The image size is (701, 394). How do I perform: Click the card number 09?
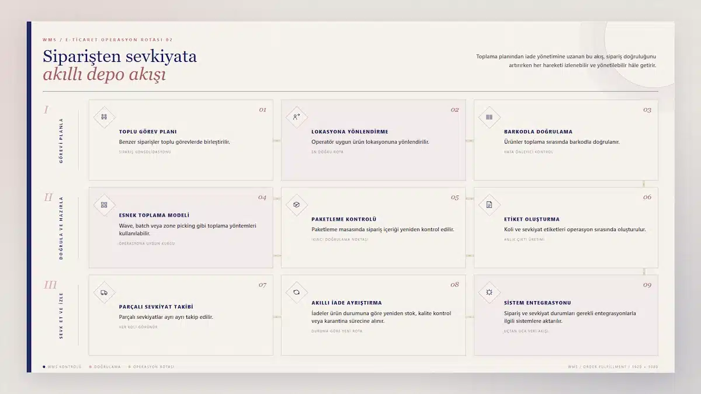point(647,285)
